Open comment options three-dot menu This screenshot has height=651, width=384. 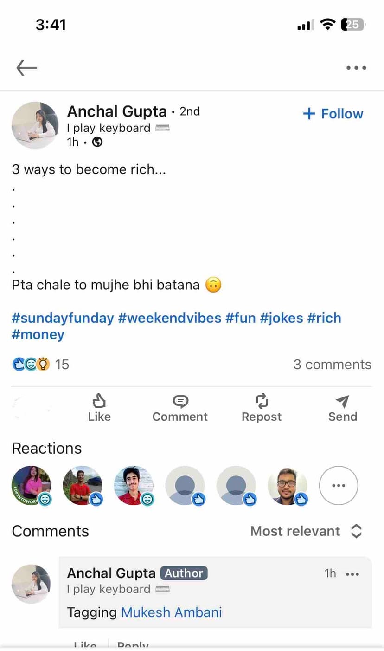[x=352, y=574]
